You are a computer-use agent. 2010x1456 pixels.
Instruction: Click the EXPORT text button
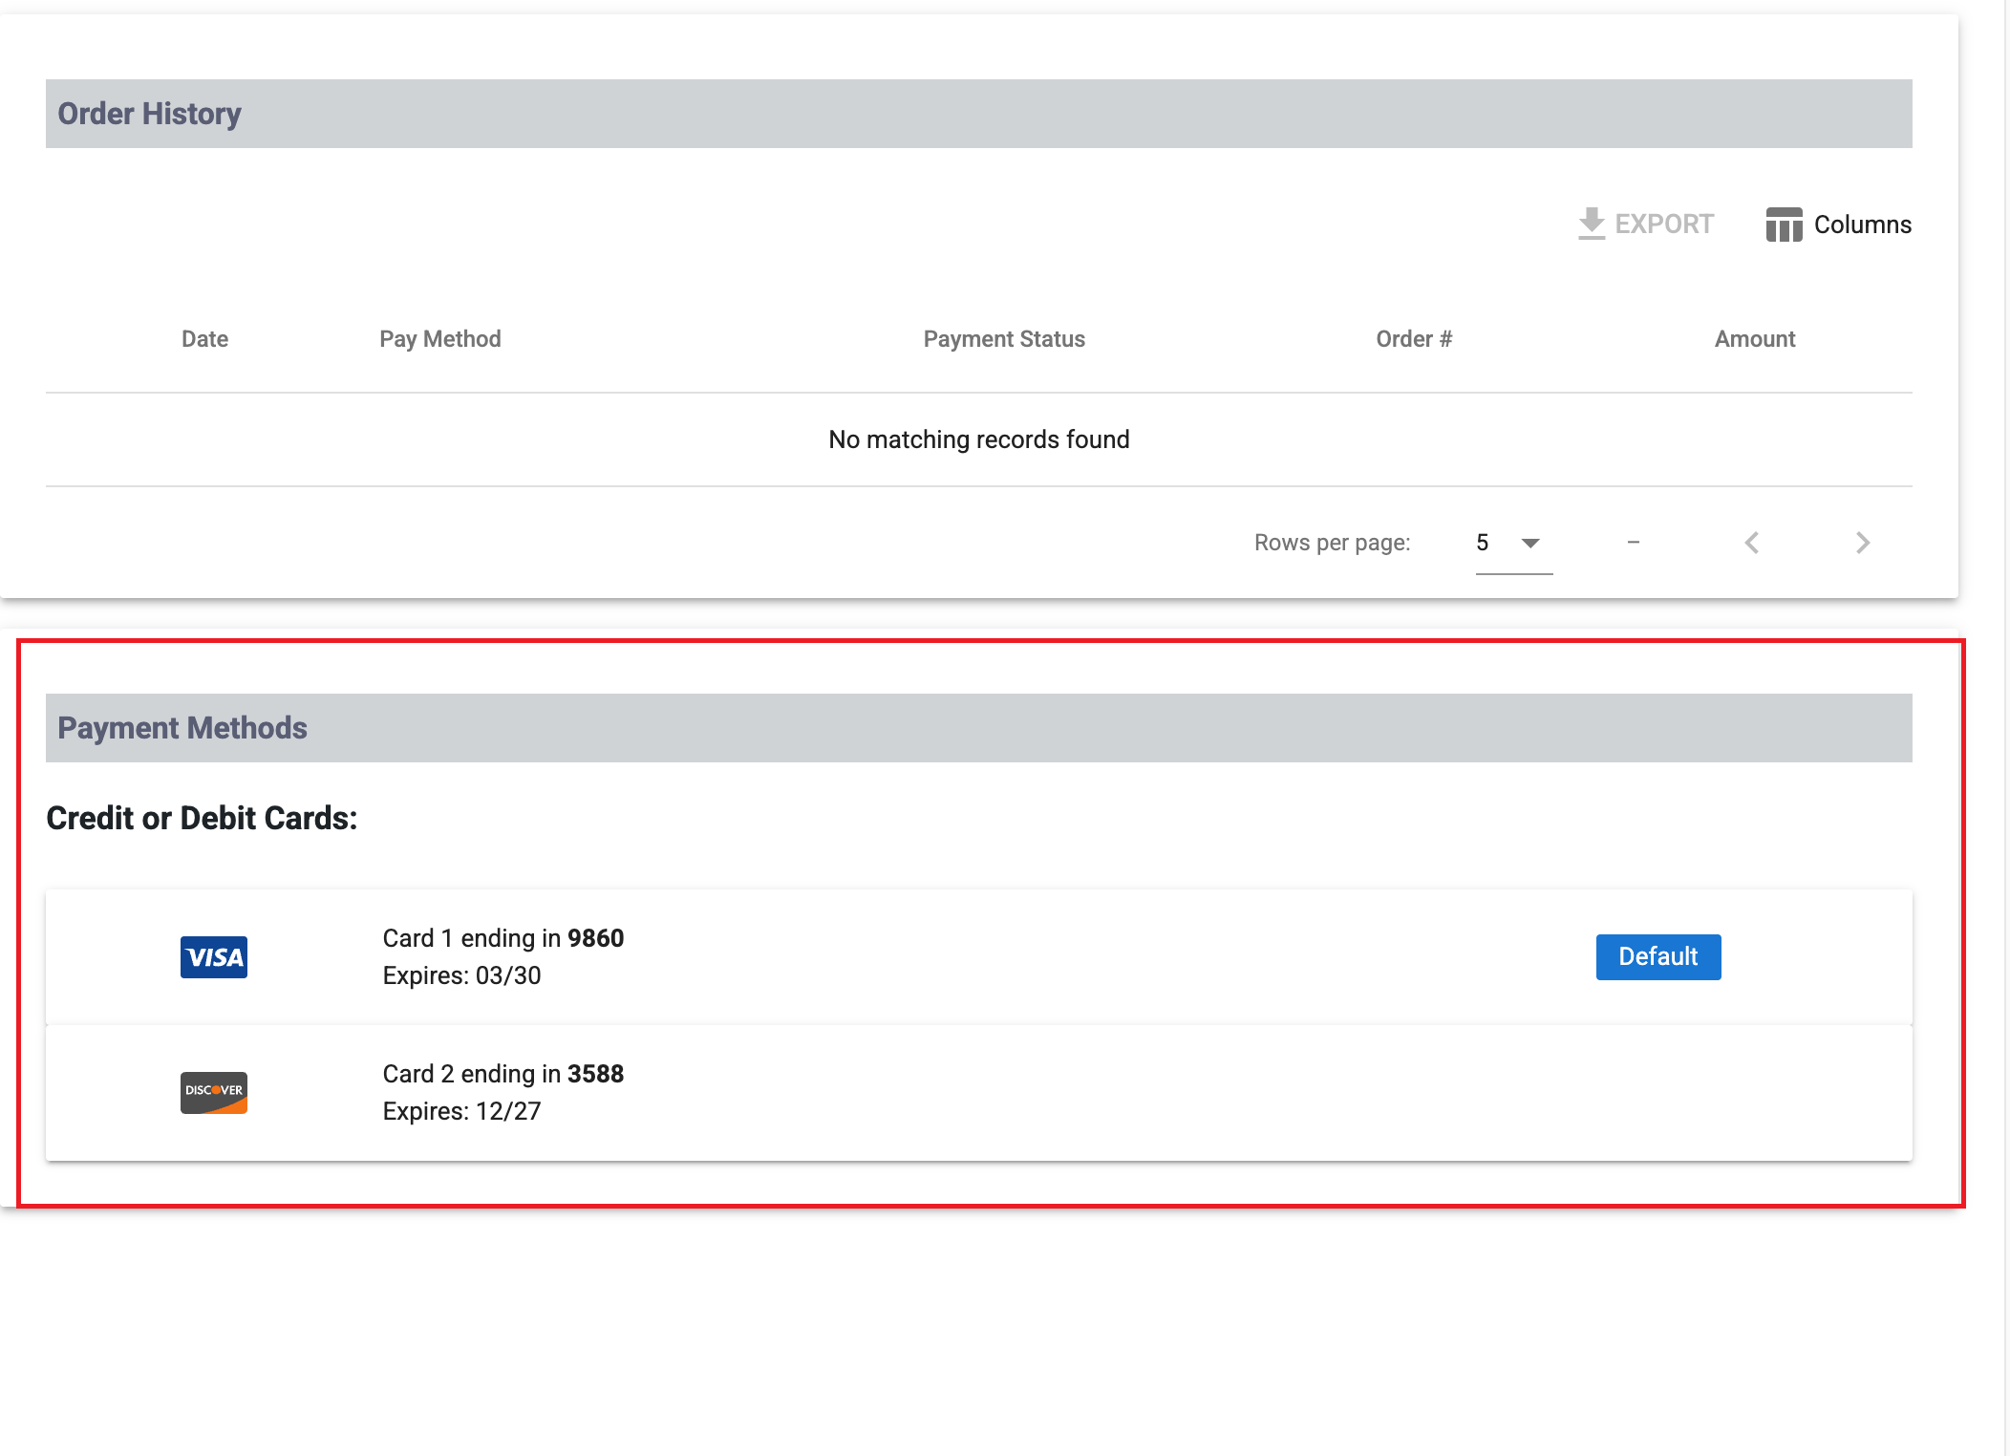click(1663, 225)
